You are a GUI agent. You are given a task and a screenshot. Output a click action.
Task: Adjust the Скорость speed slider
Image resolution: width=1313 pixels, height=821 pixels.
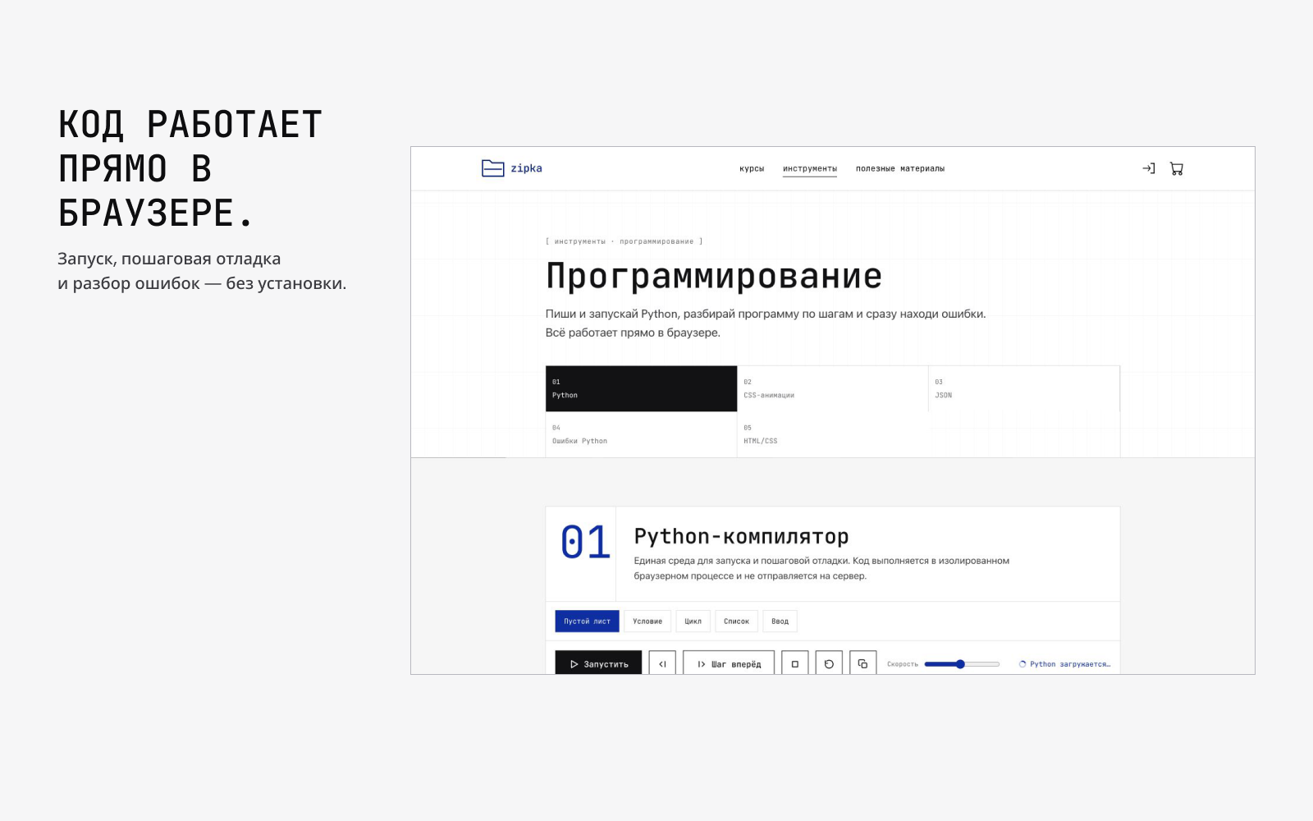click(x=962, y=664)
